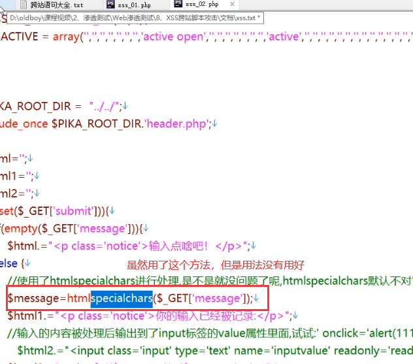
Task: Click the "../../" path string
Action: coord(106,106)
